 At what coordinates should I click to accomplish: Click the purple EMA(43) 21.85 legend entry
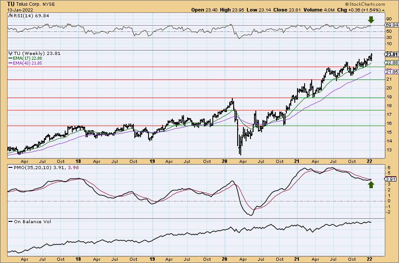pos(25,63)
